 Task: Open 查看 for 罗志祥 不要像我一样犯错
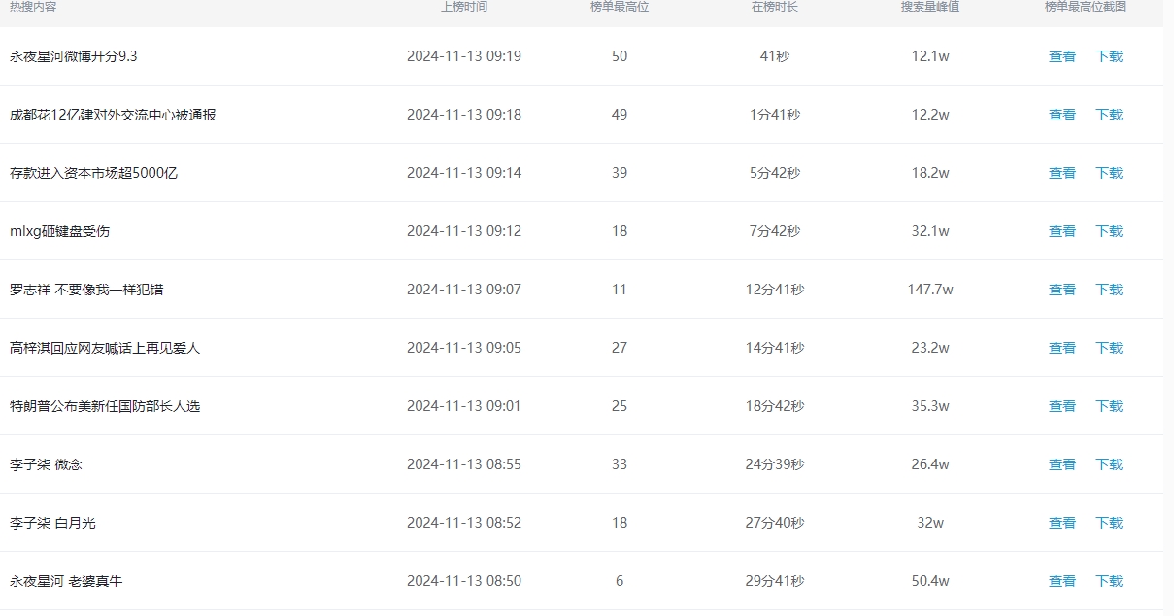click(x=1062, y=290)
